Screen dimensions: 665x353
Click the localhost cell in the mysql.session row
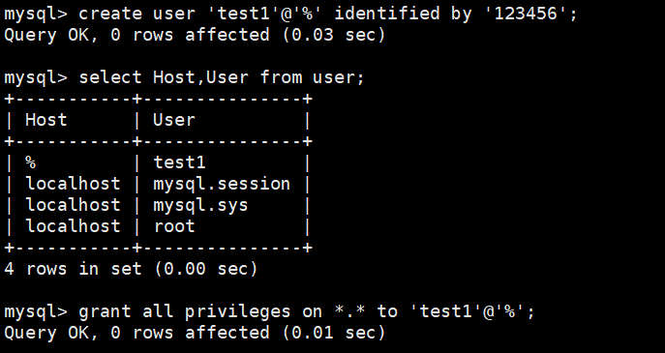73,184
